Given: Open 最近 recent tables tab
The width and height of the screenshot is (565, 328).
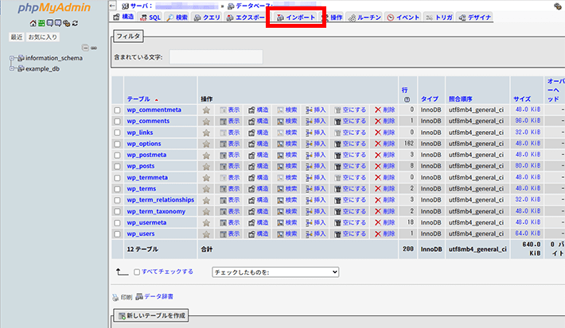Looking at the screenshot, I should tap(17, 37).
